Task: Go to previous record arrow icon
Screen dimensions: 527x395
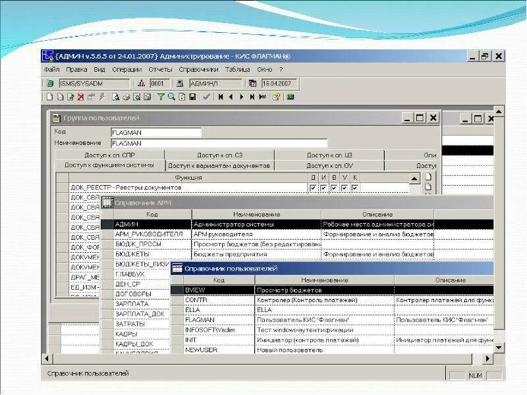Action: point(231,97)
